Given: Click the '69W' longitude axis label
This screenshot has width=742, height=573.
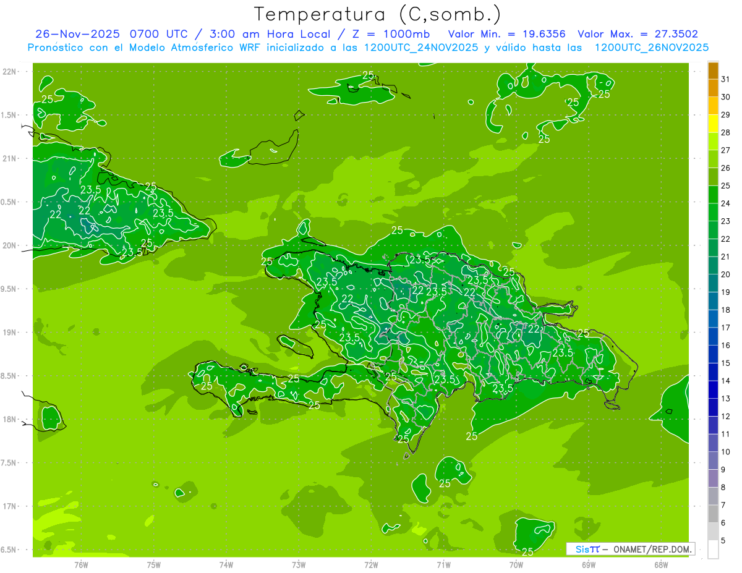Looking at the screenshot, I should pyautogui.click(x=589, y=565).
